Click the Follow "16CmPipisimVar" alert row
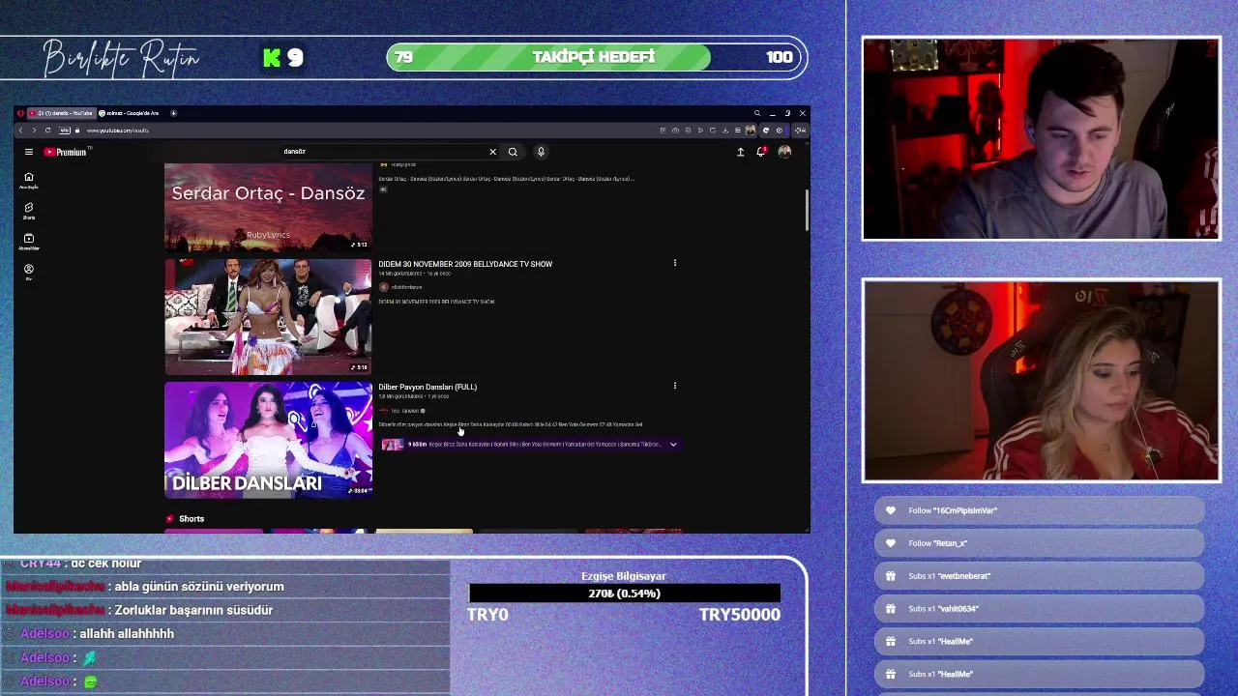Screen dimensions: 1238x696 pos(1040,510)
